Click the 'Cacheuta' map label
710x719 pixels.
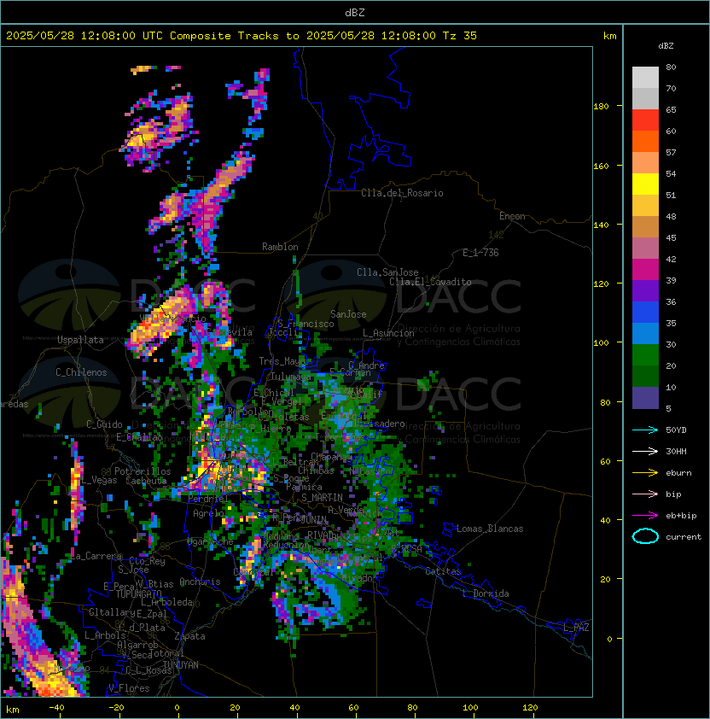click(146, 481)
